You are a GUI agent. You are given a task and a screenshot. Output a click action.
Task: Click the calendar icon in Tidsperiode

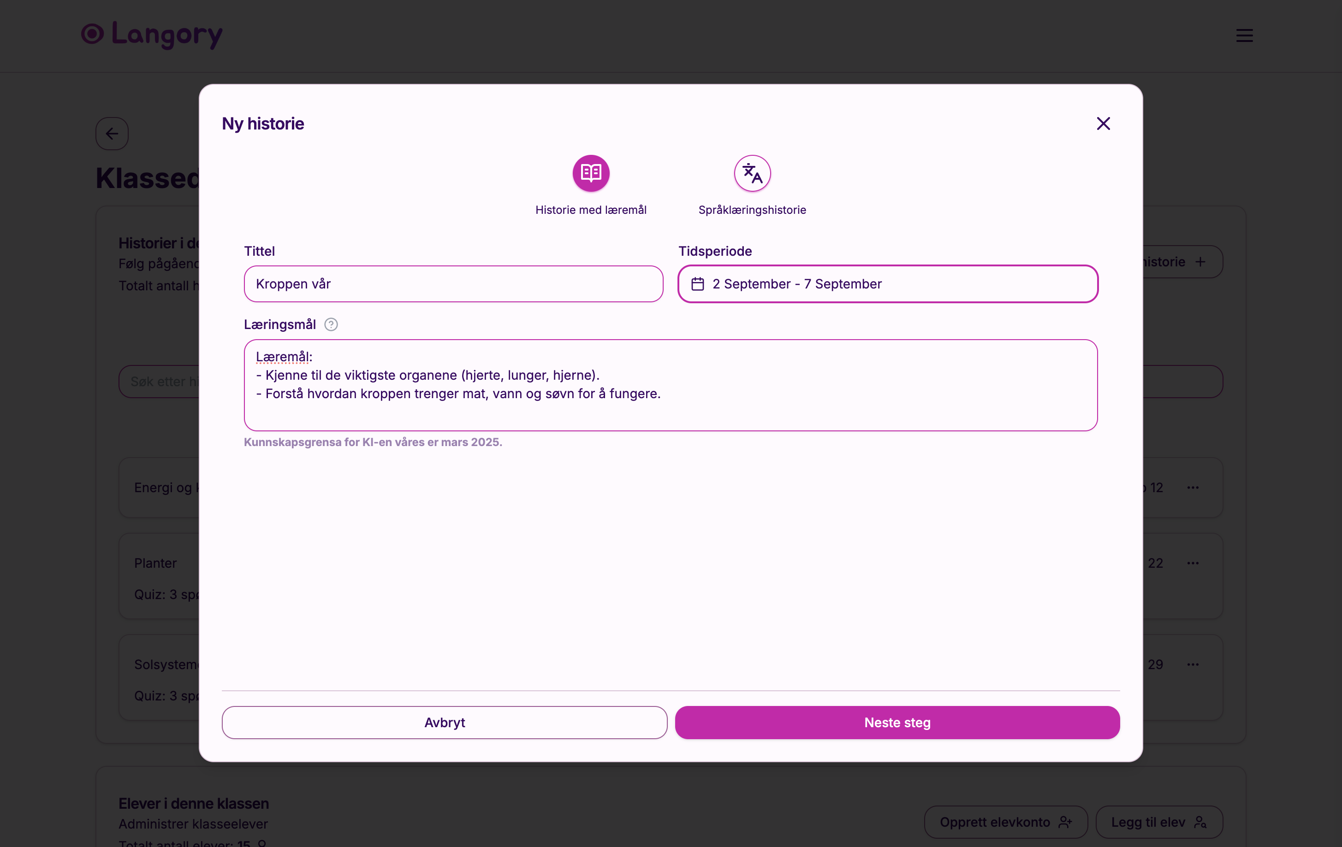(x=697, y=284)
